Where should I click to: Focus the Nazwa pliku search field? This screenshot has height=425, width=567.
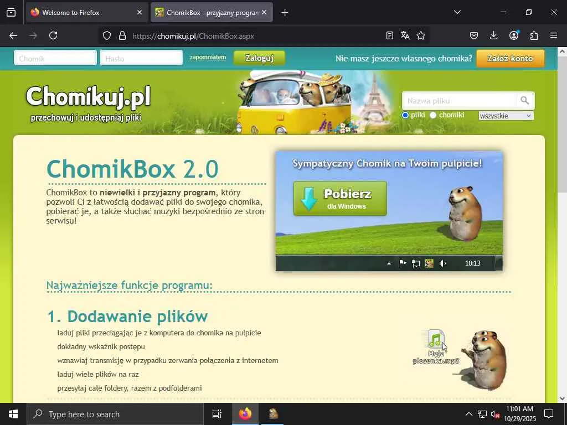click(x=459, y=101)
